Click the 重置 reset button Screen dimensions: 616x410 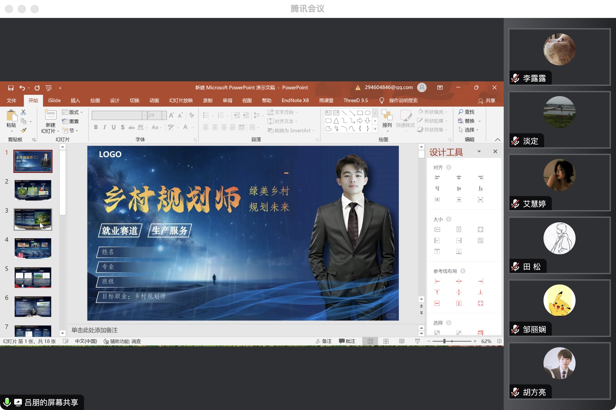click(70, 121)
